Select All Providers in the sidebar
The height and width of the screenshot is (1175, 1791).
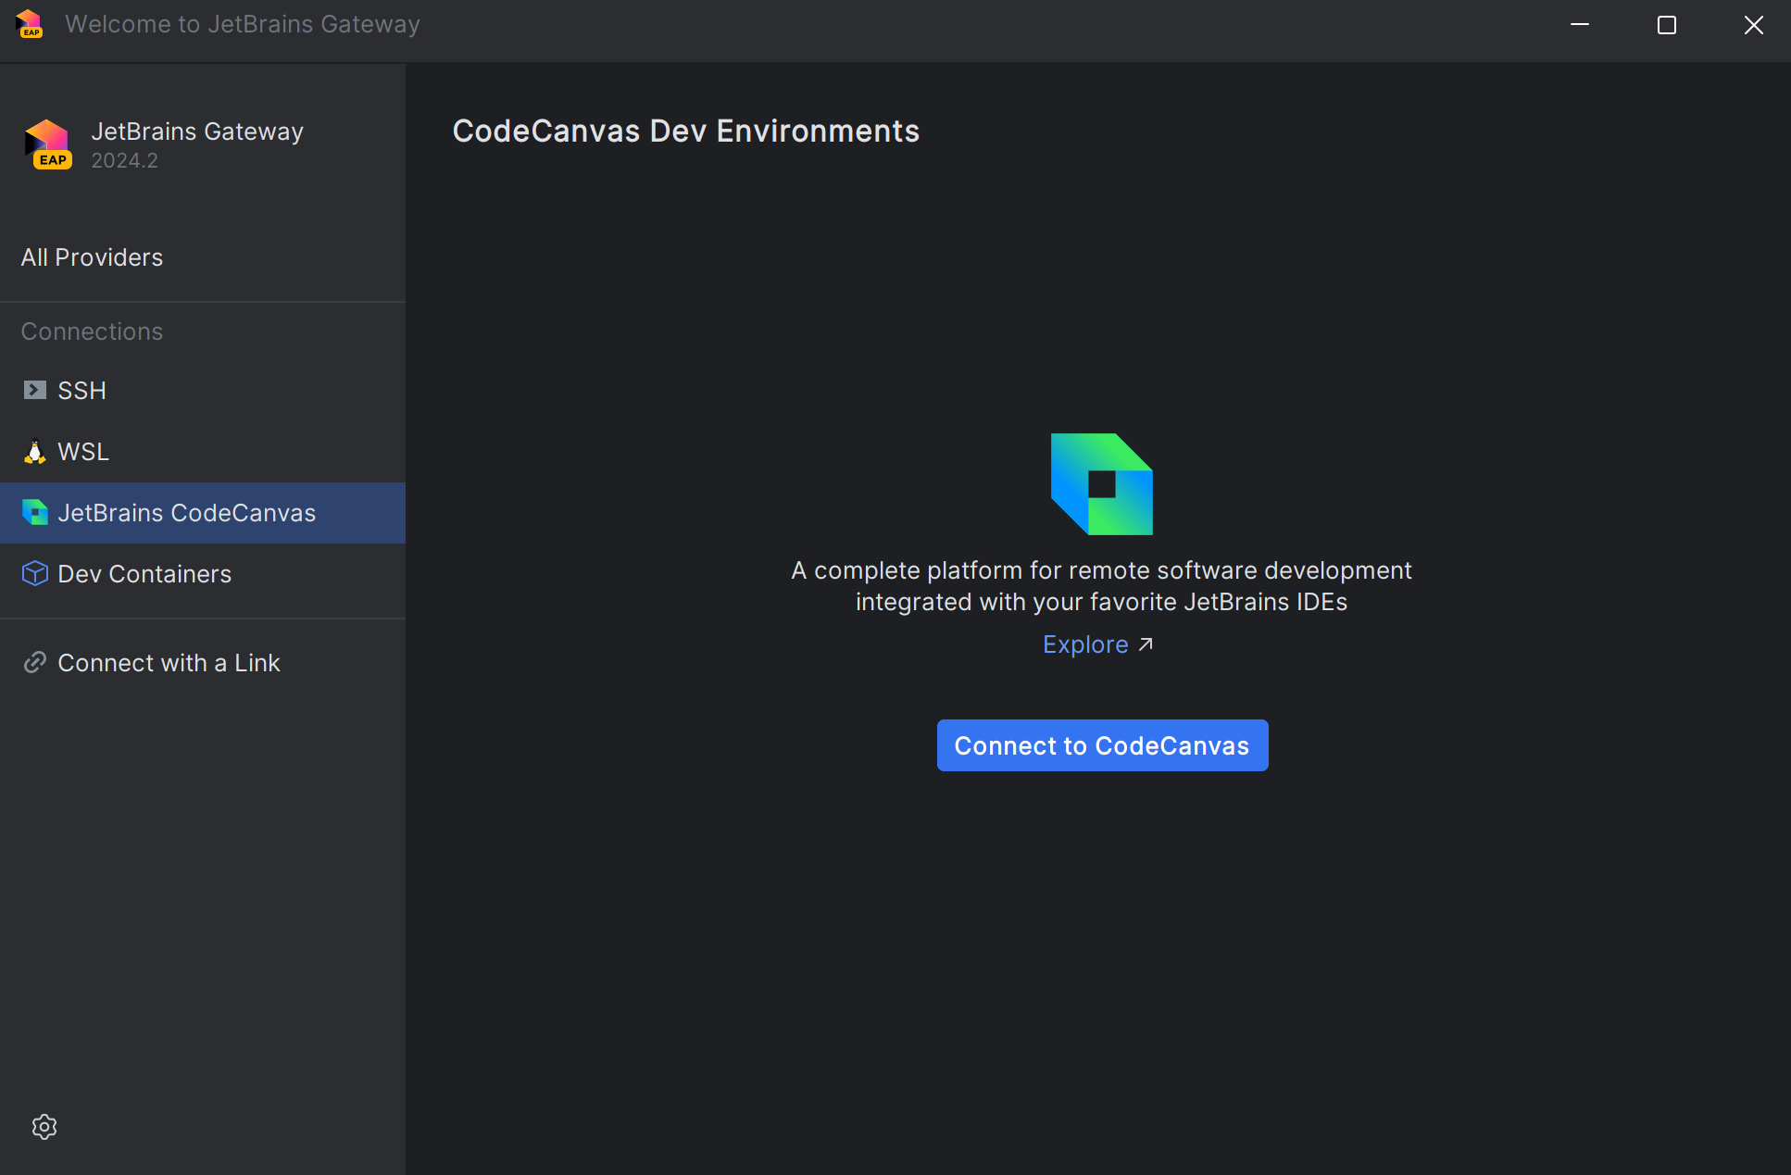pyautogui.click(x=92, y=257)
